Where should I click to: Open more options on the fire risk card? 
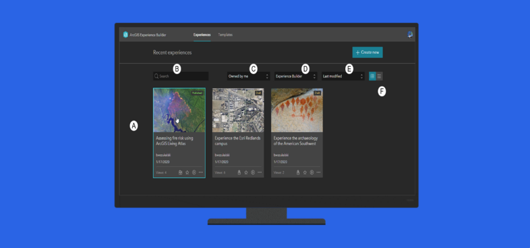click(201, 173)
